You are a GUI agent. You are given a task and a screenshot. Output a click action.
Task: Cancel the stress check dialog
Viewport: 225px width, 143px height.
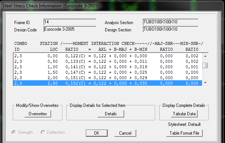click(125, 133)
